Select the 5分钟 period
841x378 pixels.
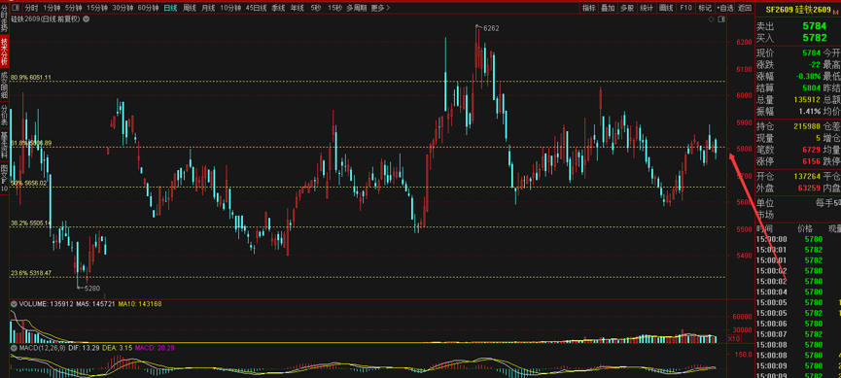[74, 8]
